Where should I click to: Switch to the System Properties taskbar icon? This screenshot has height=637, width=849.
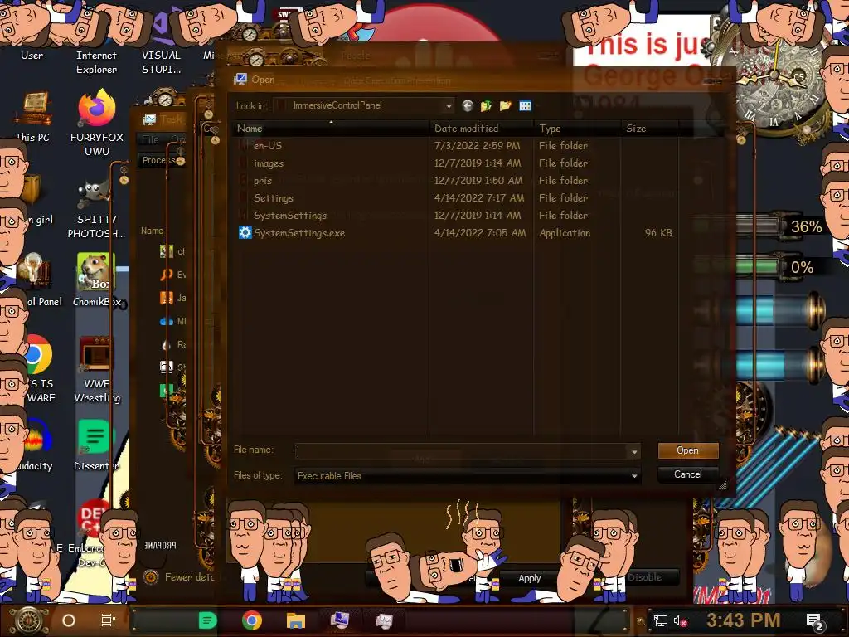340,620
